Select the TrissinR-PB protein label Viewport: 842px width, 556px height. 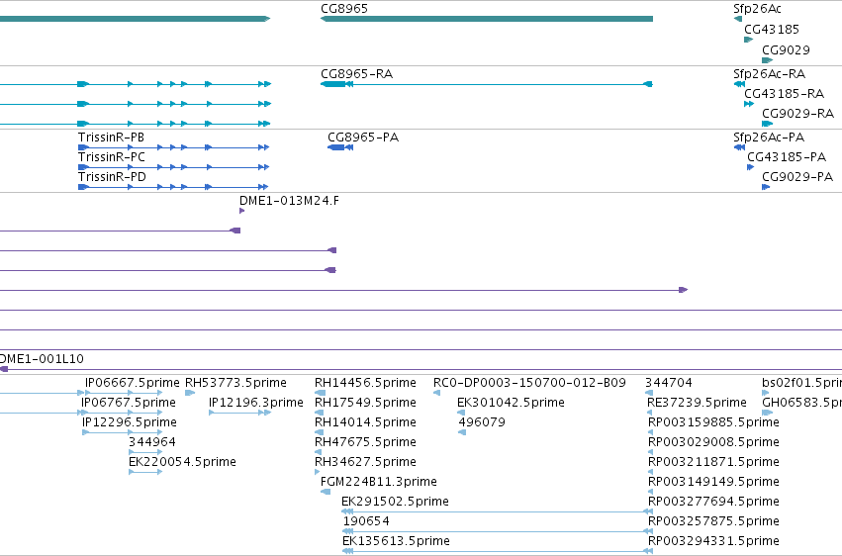[x=111, y=138]
